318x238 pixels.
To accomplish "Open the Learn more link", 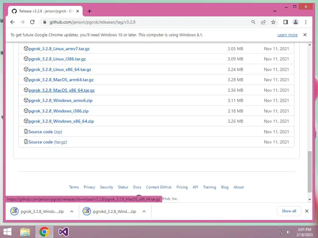I will coord(287,35).
